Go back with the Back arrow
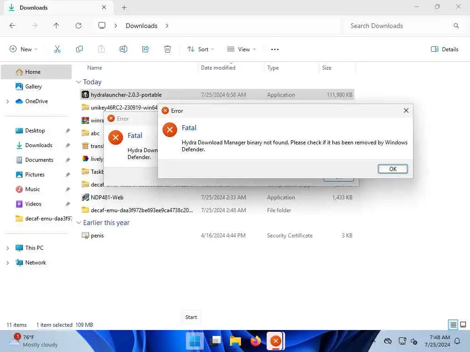 (x=12, y=26)
